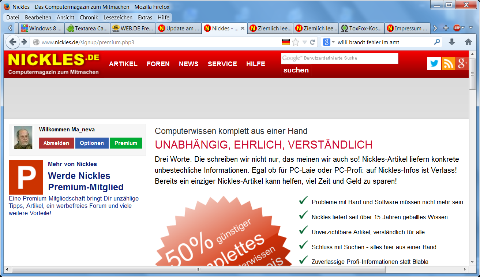
Task: Open the downloads arrow icon
Action: (452, 42)
